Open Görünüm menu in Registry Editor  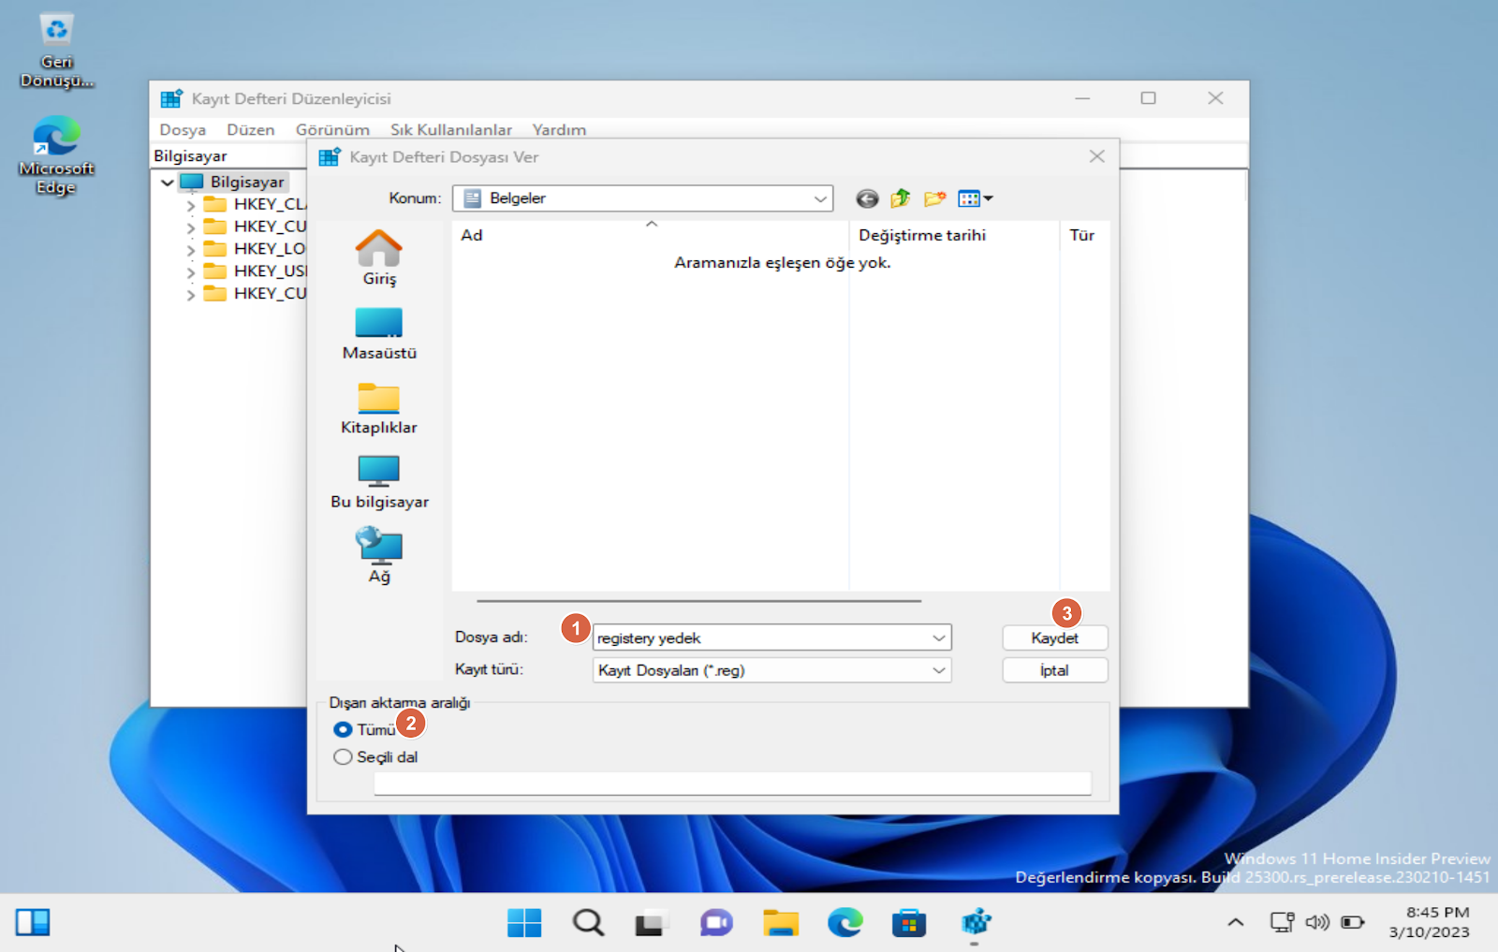coord(332,129)
